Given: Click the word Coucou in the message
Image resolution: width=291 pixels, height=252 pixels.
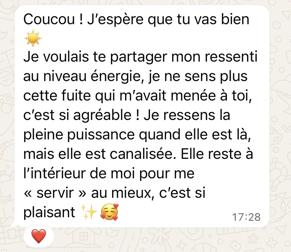Looking at the screenshot, I should 49,19.
